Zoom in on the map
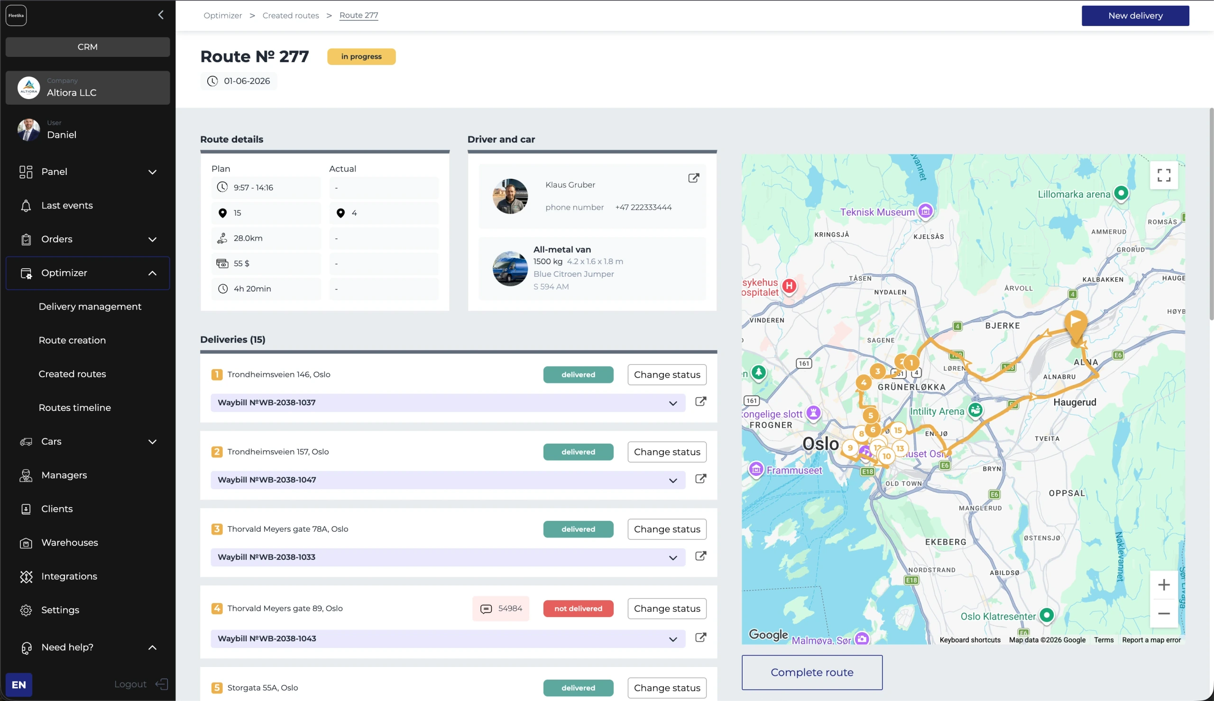The height and width of the screenshot is (701, 1214). [1163, 585]
